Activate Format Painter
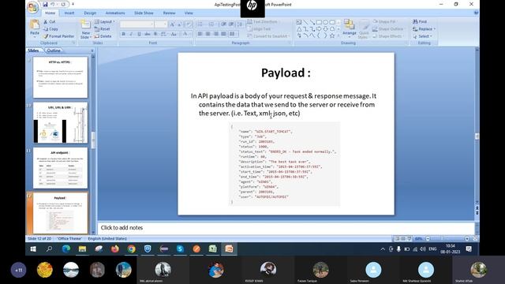This screenshot has height=284, width=505. click(x=59, y=36)
